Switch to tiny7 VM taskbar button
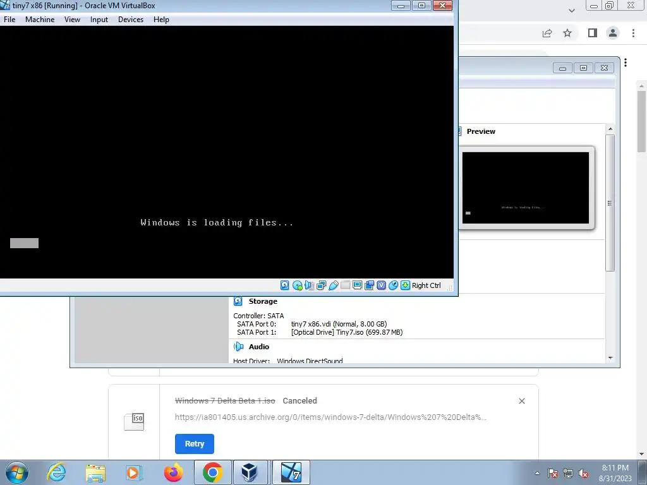Viewport: 647px width, 485px height. (x=291, y=472)
